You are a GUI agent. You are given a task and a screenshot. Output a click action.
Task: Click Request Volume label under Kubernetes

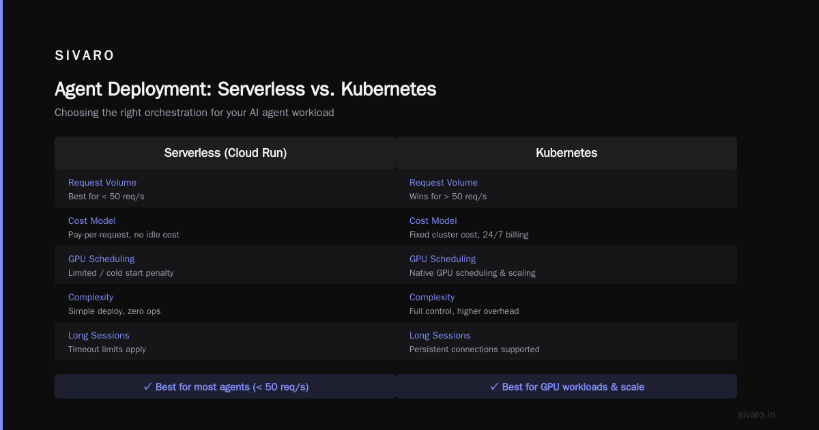444,182
